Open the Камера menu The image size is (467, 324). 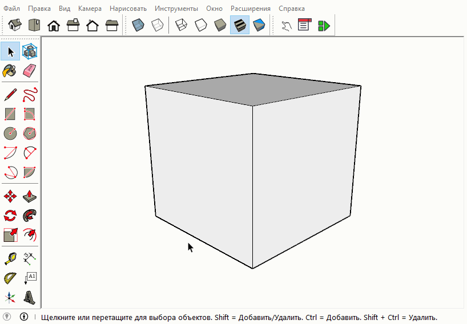pos(90,9)
